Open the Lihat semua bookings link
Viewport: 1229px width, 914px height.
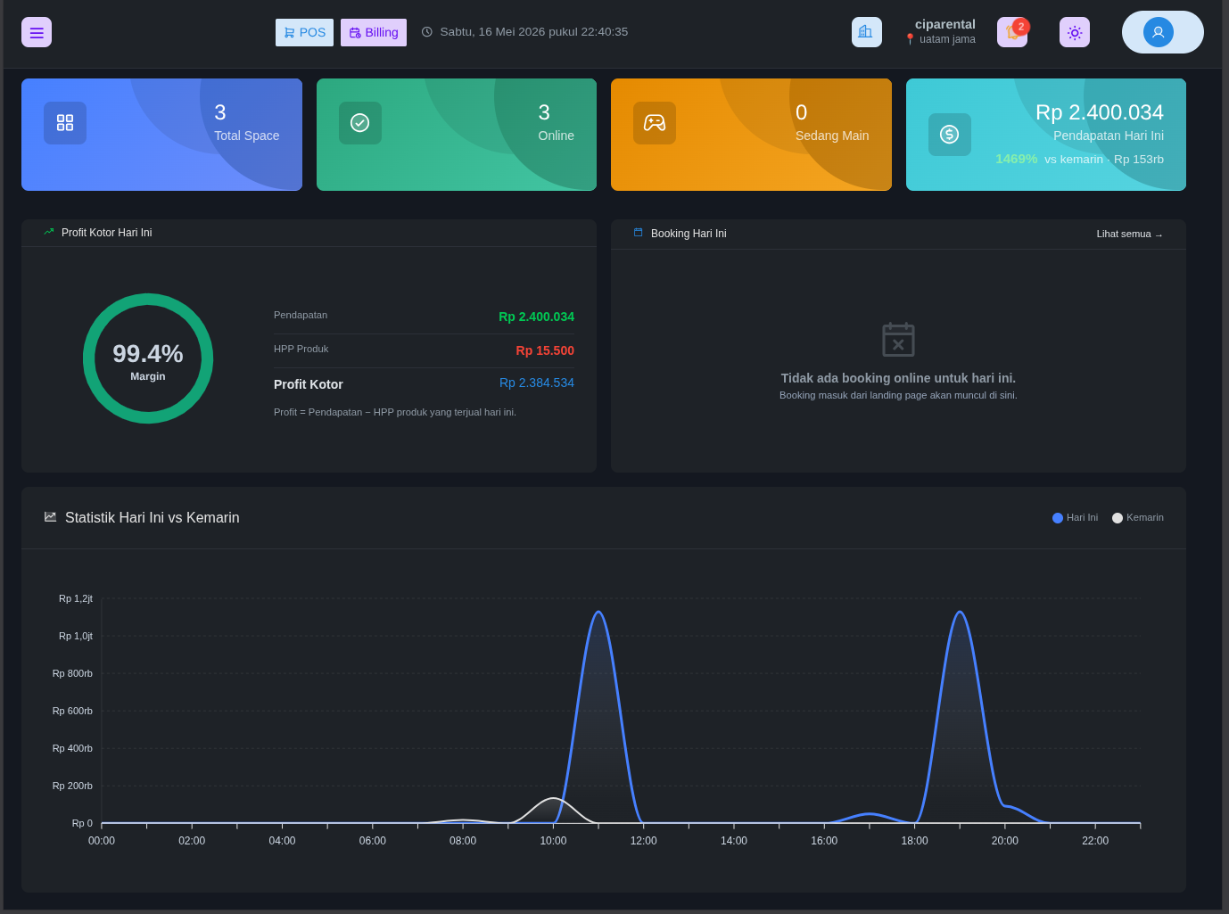1130,234
